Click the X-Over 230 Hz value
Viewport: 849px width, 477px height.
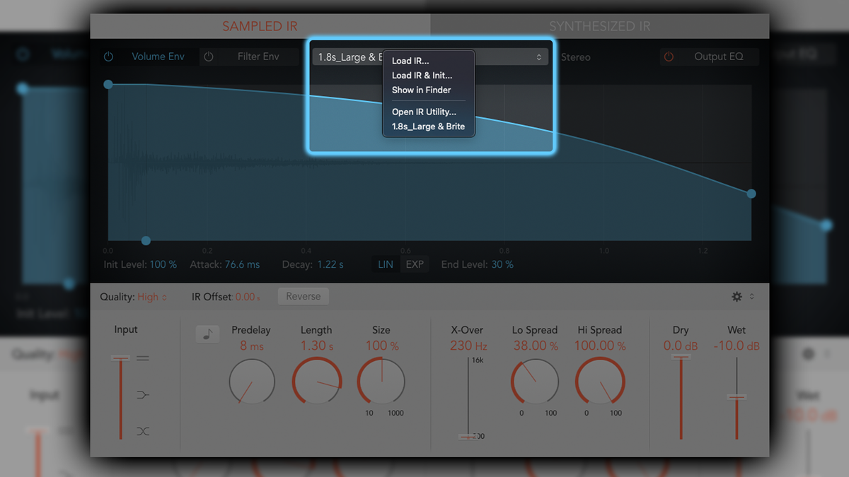point(468,346)
